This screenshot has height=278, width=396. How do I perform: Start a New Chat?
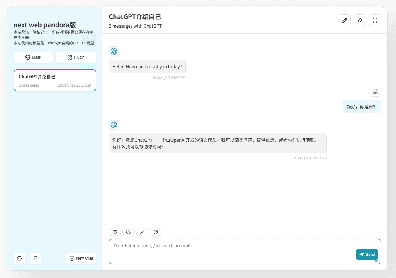[81, 258]
